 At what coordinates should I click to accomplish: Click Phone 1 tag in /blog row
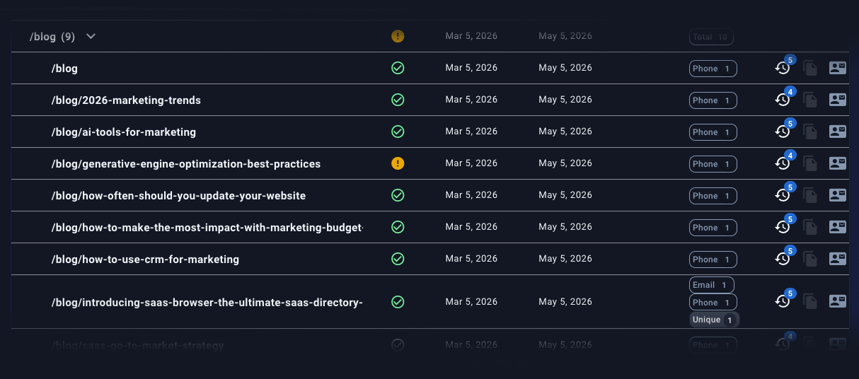[x=713, y=69]
